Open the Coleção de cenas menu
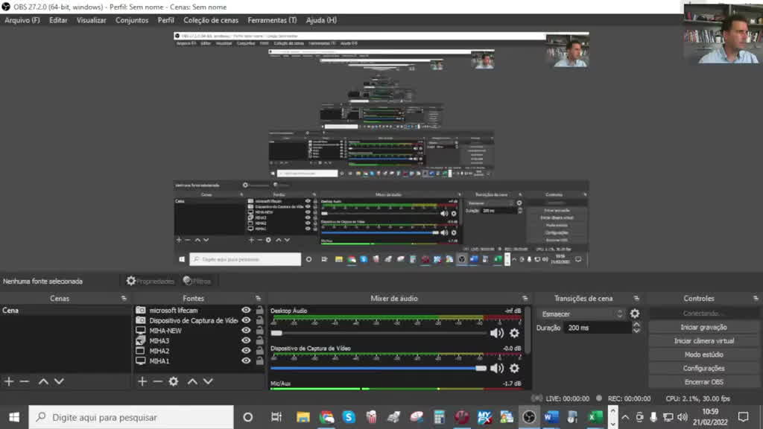The width and height of the screenshot is (763, 429). [x=211, y=20]
